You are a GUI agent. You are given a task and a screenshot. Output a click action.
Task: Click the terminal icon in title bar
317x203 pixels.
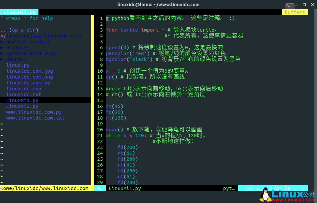coord(289,5)
